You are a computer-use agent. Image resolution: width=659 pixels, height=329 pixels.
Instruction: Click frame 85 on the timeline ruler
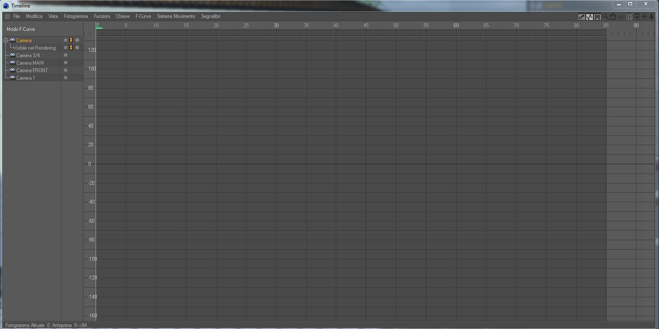click(606, 25)
